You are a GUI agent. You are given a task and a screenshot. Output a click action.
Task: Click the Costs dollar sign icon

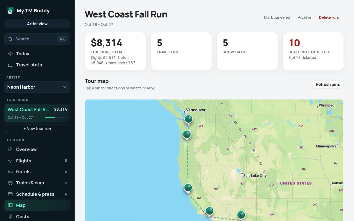pyautogui.click(x=10, y=216)
